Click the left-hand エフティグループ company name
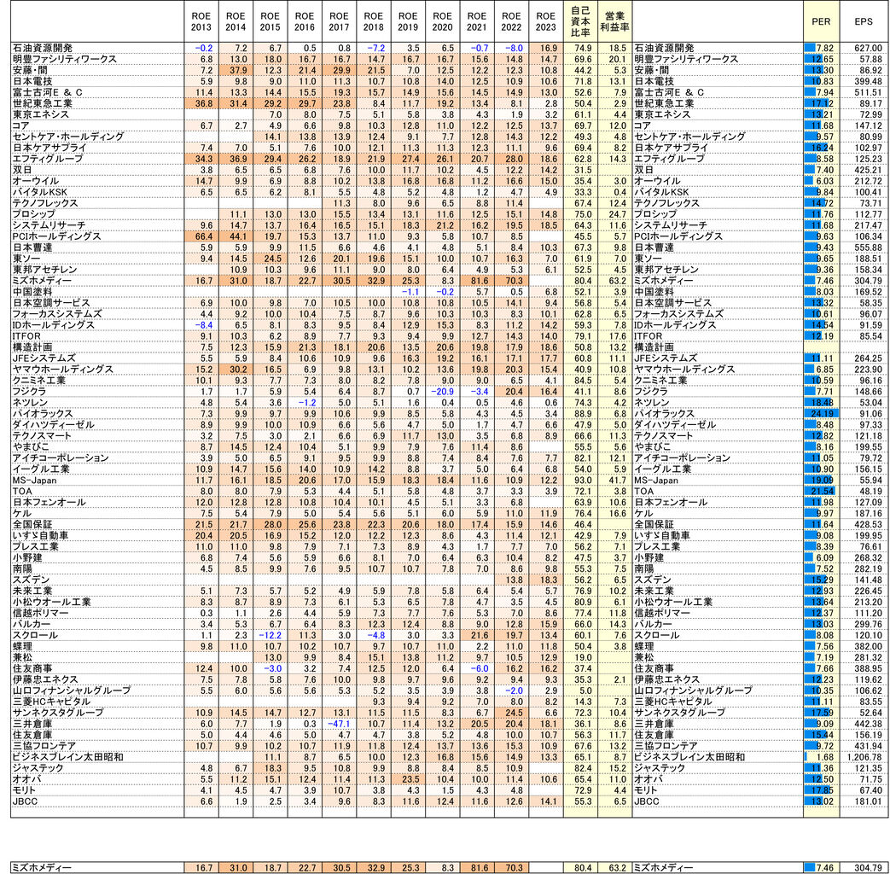890x874 pixels. pos(48,159)
